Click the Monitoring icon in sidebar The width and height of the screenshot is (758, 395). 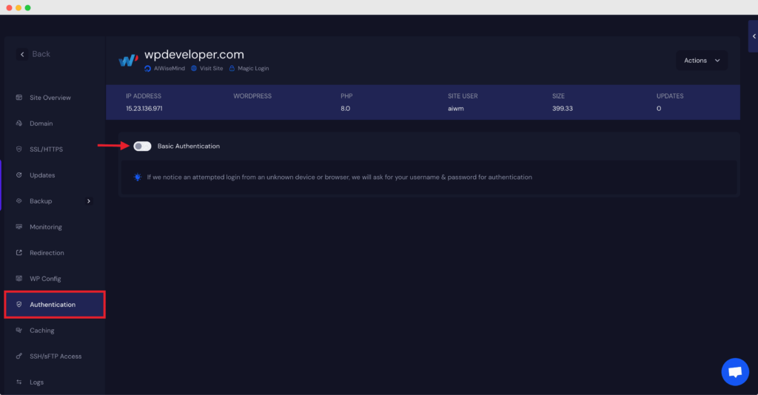point(19,227)
